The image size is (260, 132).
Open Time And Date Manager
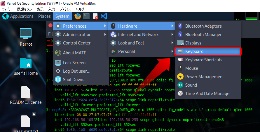[208, 93]
